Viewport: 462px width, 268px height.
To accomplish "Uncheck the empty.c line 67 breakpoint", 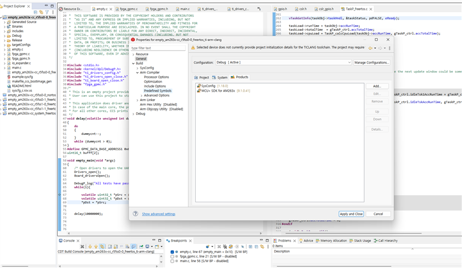I will point(173,252).
